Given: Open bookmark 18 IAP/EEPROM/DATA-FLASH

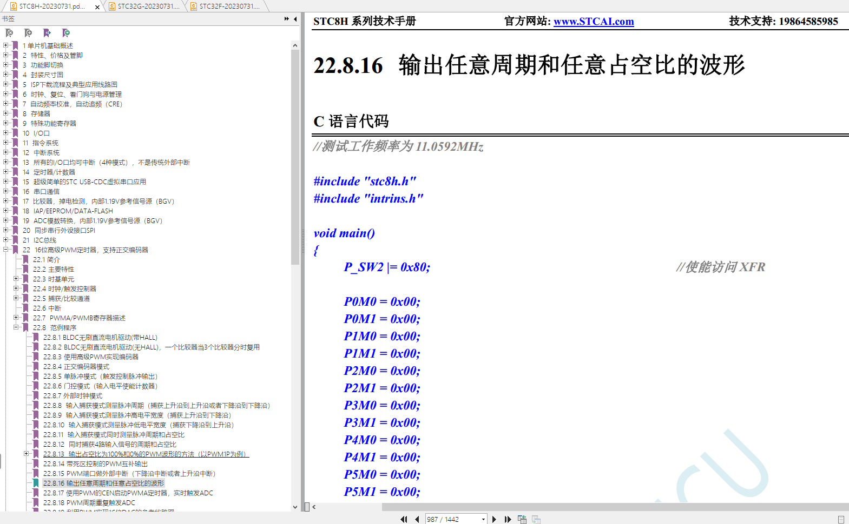Looking at the screenshot, I should pyautogui.click(x=68, y=211).
